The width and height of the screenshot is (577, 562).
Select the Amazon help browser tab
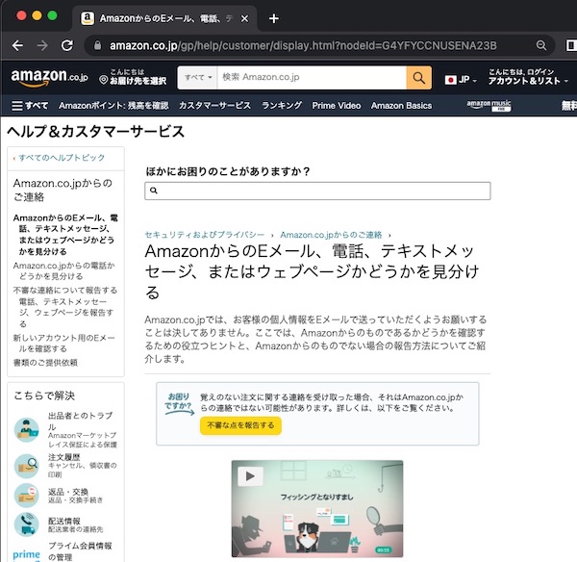pos(165,18)
